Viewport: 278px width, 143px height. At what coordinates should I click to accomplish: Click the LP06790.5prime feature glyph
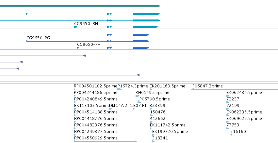coord(139,102)
